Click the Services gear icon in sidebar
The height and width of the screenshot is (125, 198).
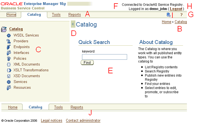tap(9, 82)
